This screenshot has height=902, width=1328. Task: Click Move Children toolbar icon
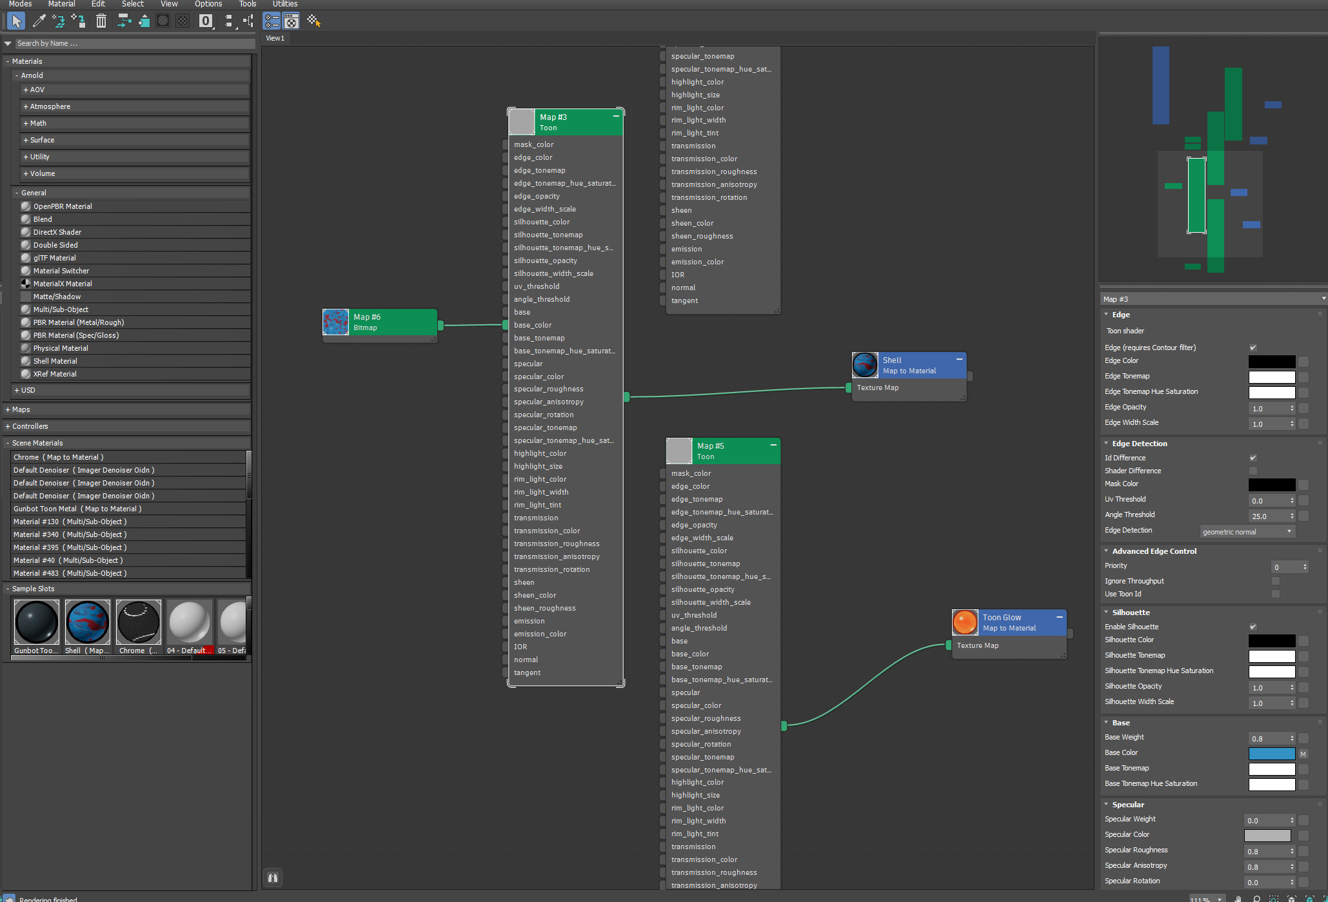pos(124,21)
